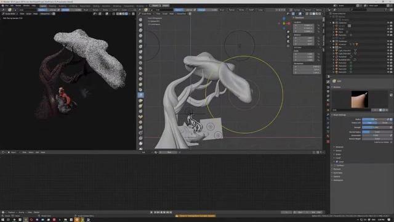Viewport: 394px width, 222px height.
Task: Select the Flatten brush tool
Action: (140, 68)
